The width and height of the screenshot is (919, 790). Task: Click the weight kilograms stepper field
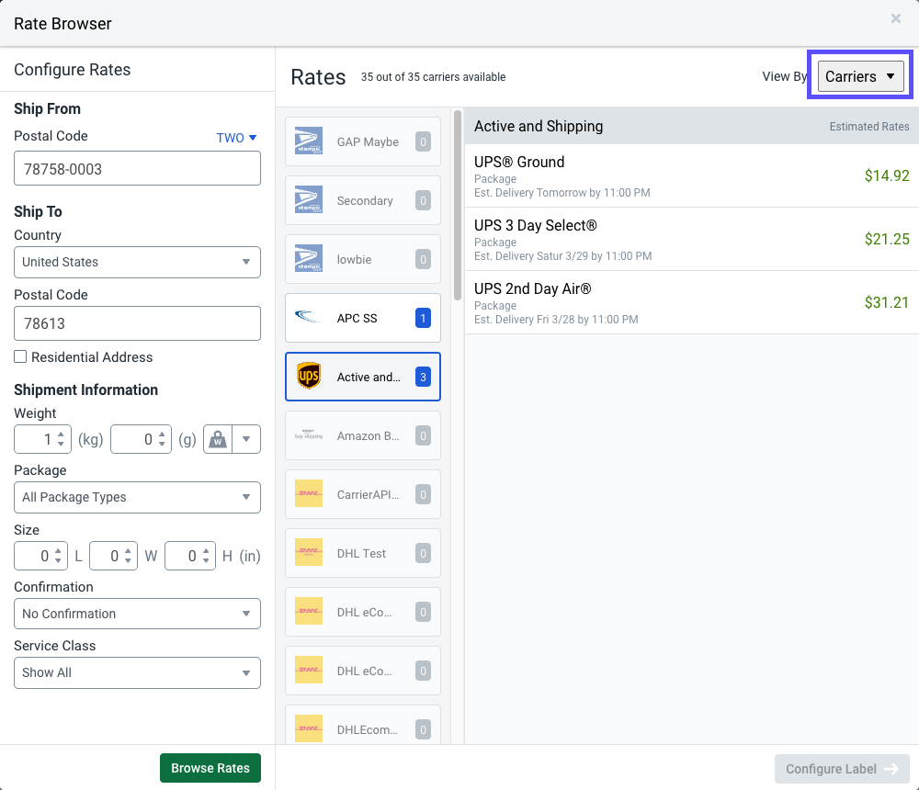(43, 439)
